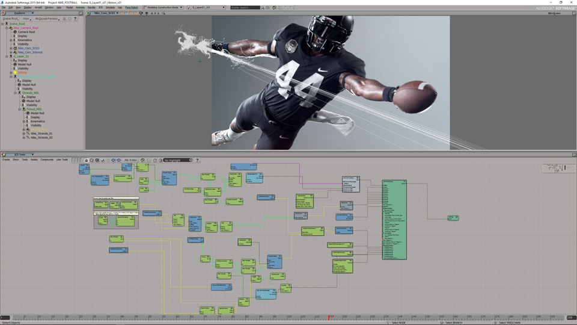Click the Attr. Editor button
The image size is (577, 325).
130,160
